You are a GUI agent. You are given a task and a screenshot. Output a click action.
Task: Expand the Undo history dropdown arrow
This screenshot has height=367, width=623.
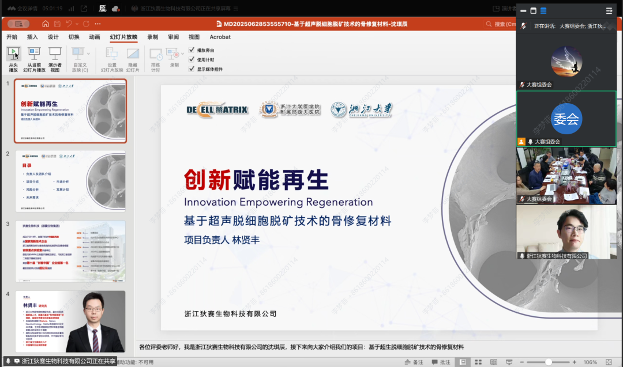point(77,24)
